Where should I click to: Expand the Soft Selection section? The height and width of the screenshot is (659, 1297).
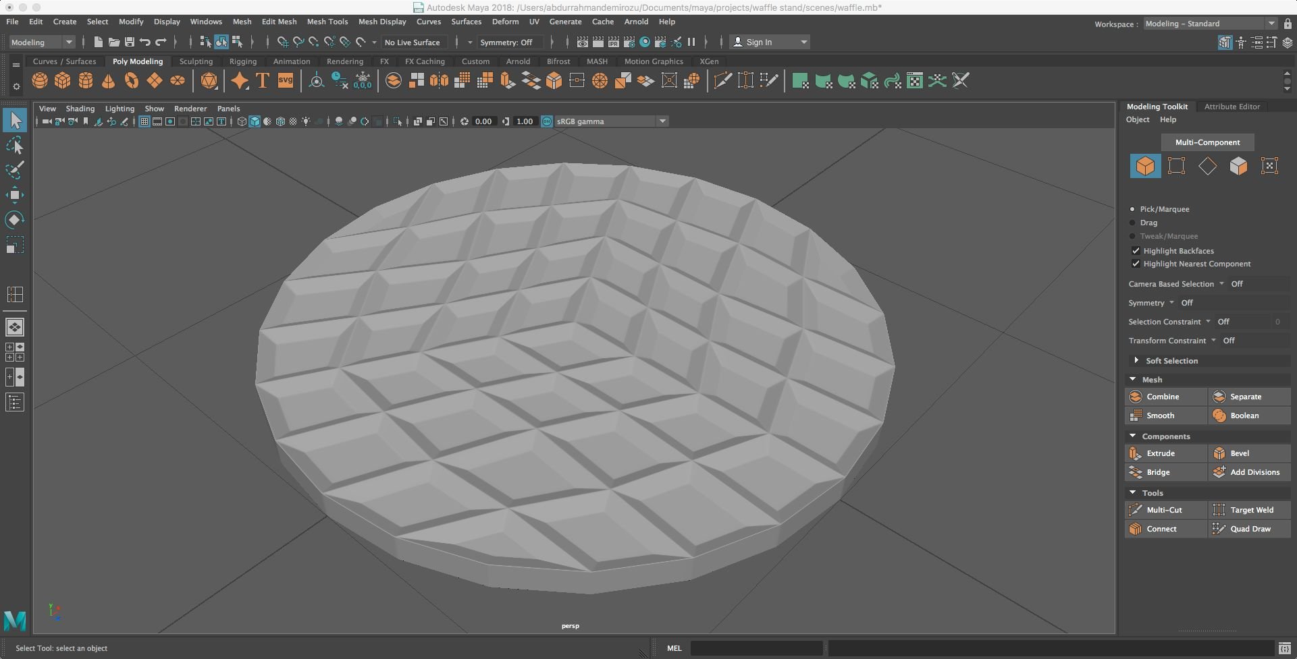1136,361
